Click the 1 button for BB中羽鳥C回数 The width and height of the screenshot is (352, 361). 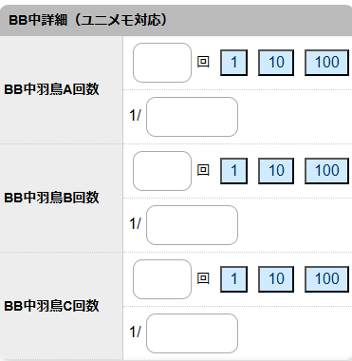[x=233, y=279]
